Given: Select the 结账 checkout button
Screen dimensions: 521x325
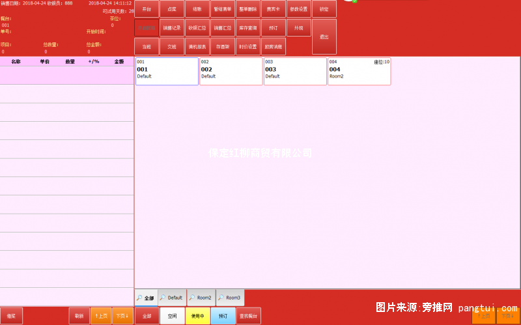Looking at the screenshot, I should [x=197, y=9].
